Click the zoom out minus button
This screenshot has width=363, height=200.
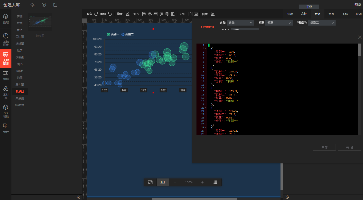[x=175, y=182]
